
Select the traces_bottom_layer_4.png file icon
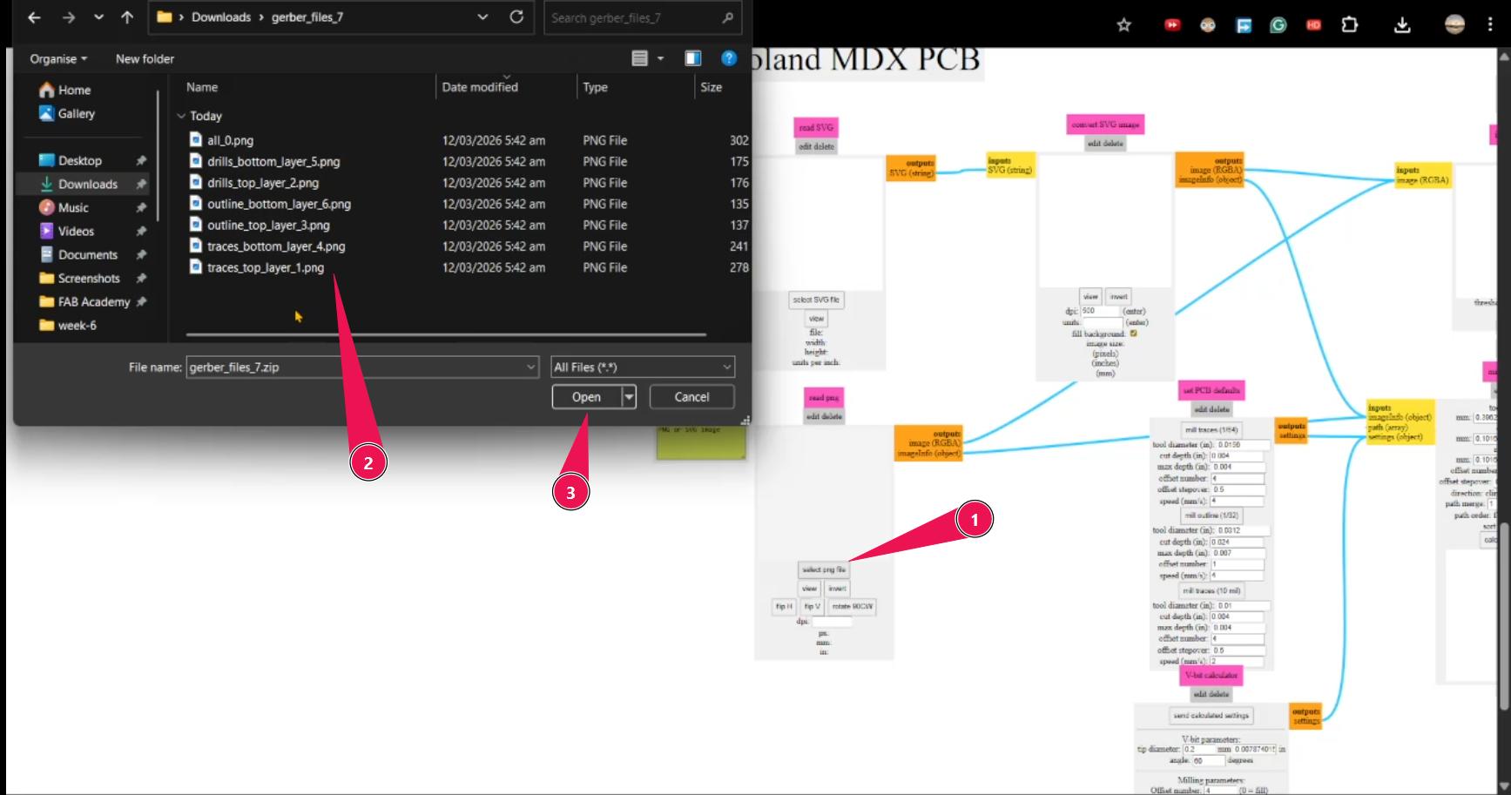(x=196, y=246)
